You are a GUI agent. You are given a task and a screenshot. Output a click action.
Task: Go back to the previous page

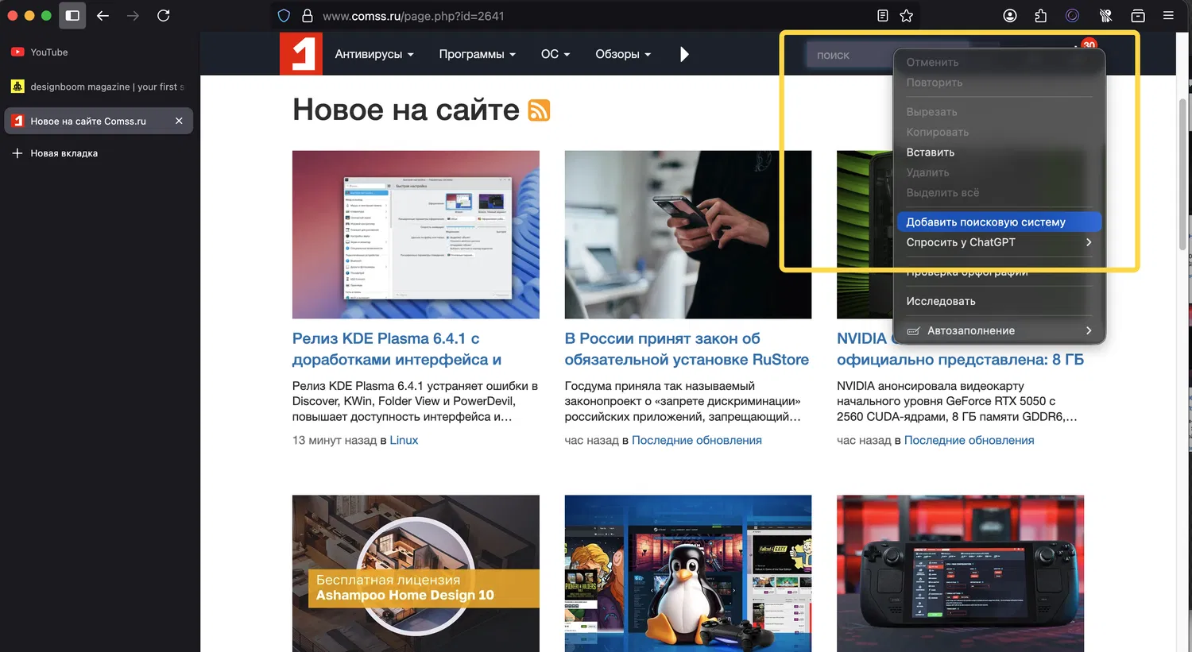[x=103, y=15]
